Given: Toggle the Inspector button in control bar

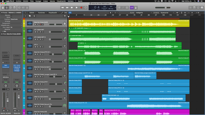Looking at the screenshot, I should (7, 8).
